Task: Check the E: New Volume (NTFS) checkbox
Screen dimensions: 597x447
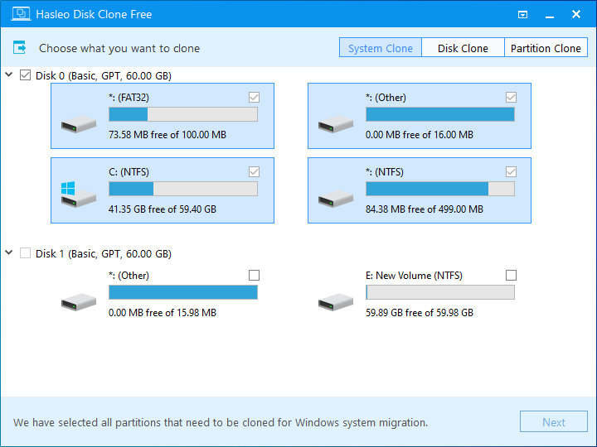Action: 511,275
